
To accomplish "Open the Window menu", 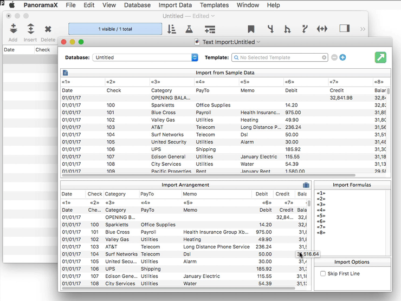I will coord(248,5).
